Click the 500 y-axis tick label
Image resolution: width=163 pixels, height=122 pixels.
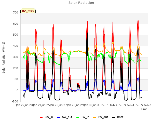[16, 35]
